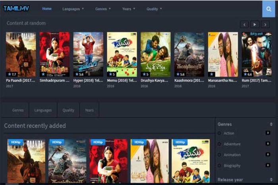This screenshot has height=185, width=278.
Task: Open Rum (2017) title link
Action: [x=257, y=80]
